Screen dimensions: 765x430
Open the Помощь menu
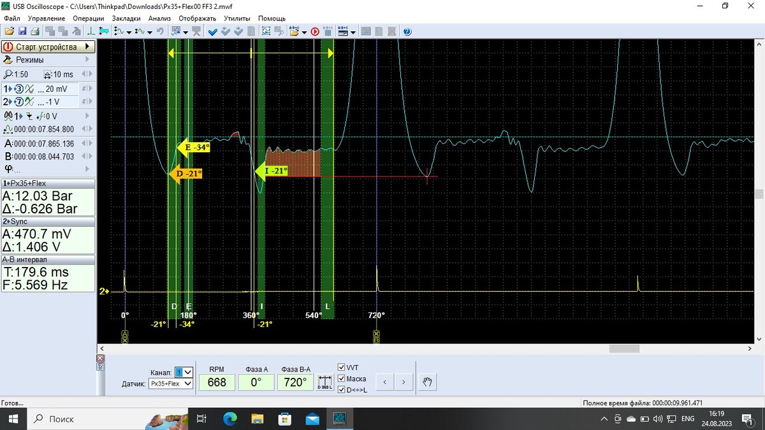272,18
